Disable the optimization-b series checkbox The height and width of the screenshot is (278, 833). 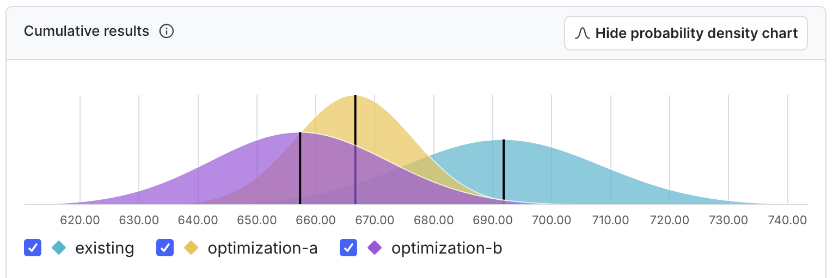pos(348,248)
